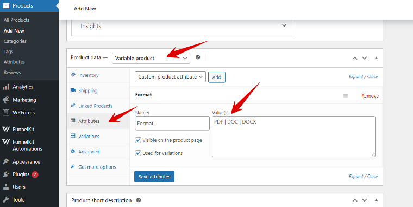Screen dimensions: 413x207
Task: Open All Products in sidebar
Action: [x=16, y=20]
